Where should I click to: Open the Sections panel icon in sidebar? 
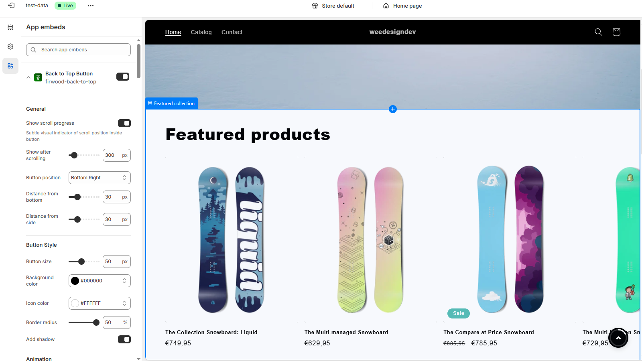10,27
